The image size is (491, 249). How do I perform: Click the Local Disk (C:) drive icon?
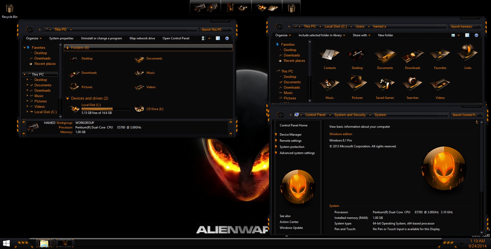pyautogui.click(x=74, y=109)
